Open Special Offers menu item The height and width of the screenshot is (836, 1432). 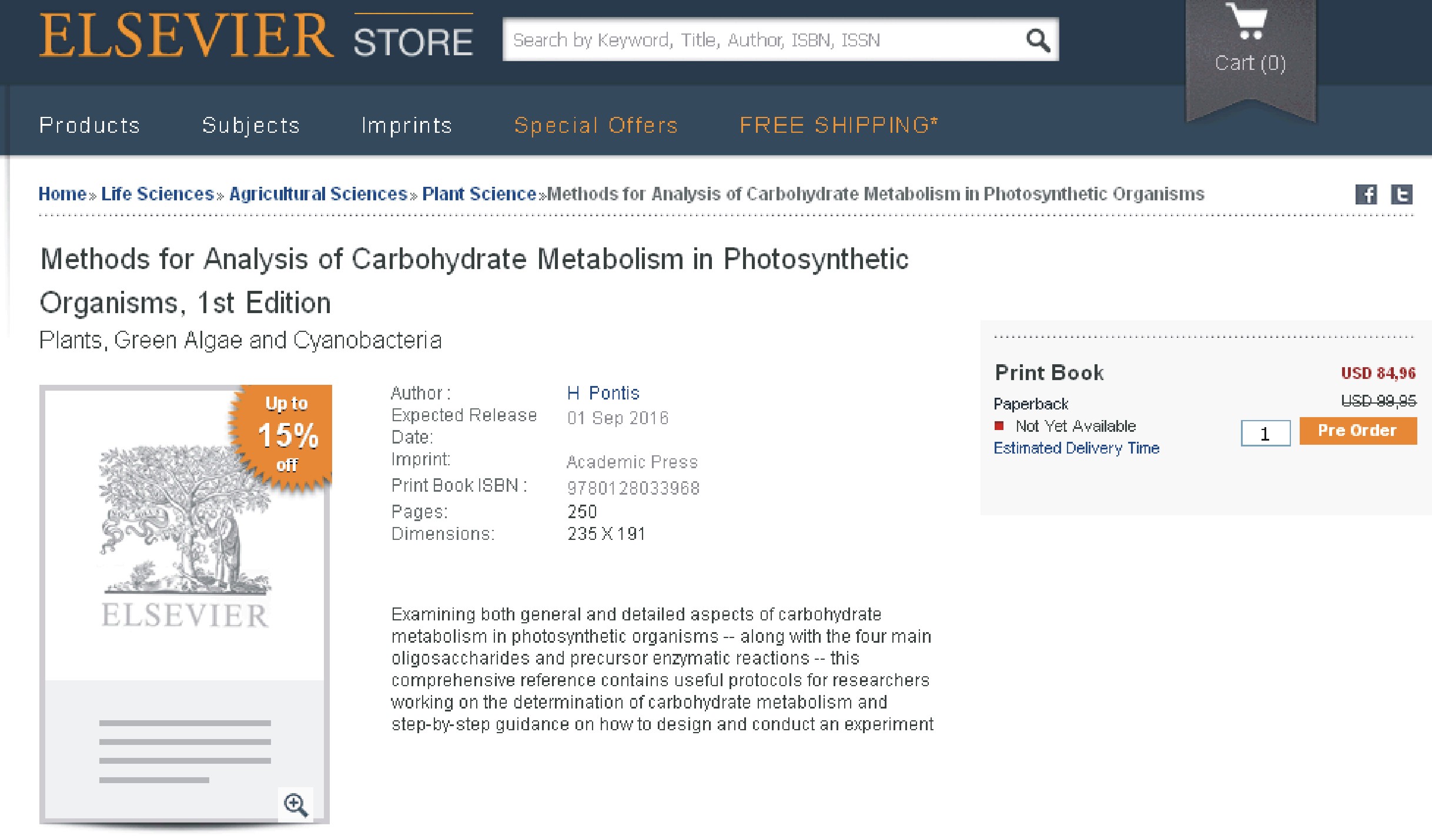[596, 126]
